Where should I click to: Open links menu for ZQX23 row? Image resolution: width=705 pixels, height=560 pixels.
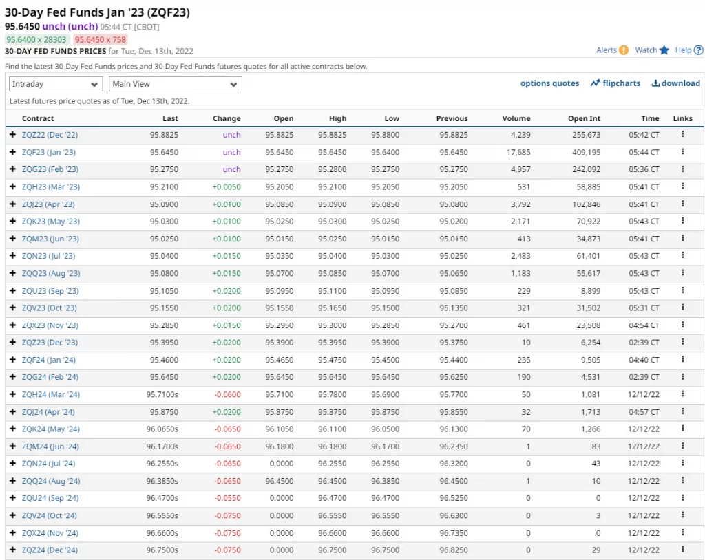pos(682,325)
